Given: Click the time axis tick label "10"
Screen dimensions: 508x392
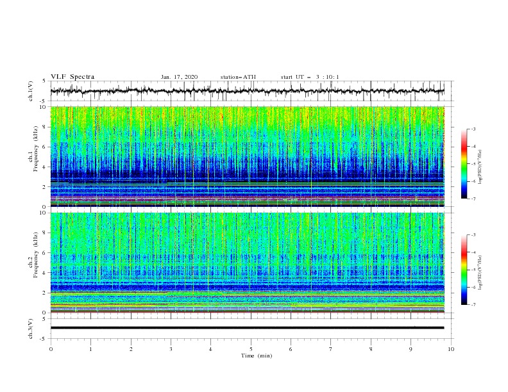Looking at the screenshot, I should point(451,349).
